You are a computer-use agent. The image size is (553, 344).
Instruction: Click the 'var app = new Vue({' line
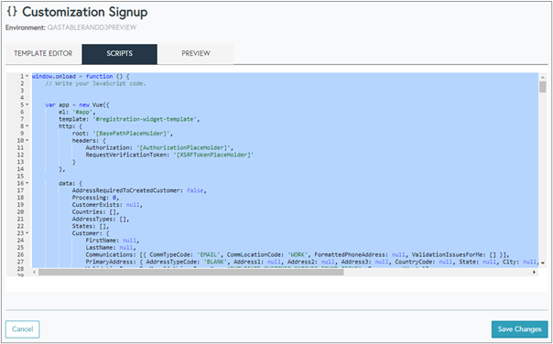pyautogui.click(x=78, y=104)
